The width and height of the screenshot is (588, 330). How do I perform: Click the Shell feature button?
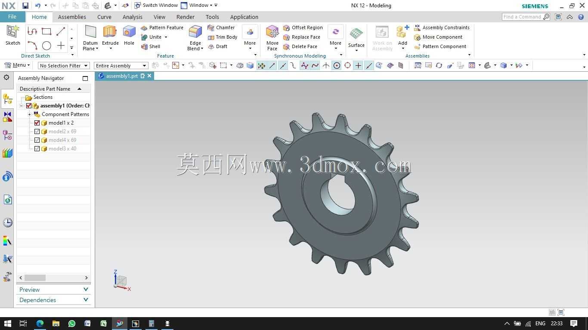151,46
